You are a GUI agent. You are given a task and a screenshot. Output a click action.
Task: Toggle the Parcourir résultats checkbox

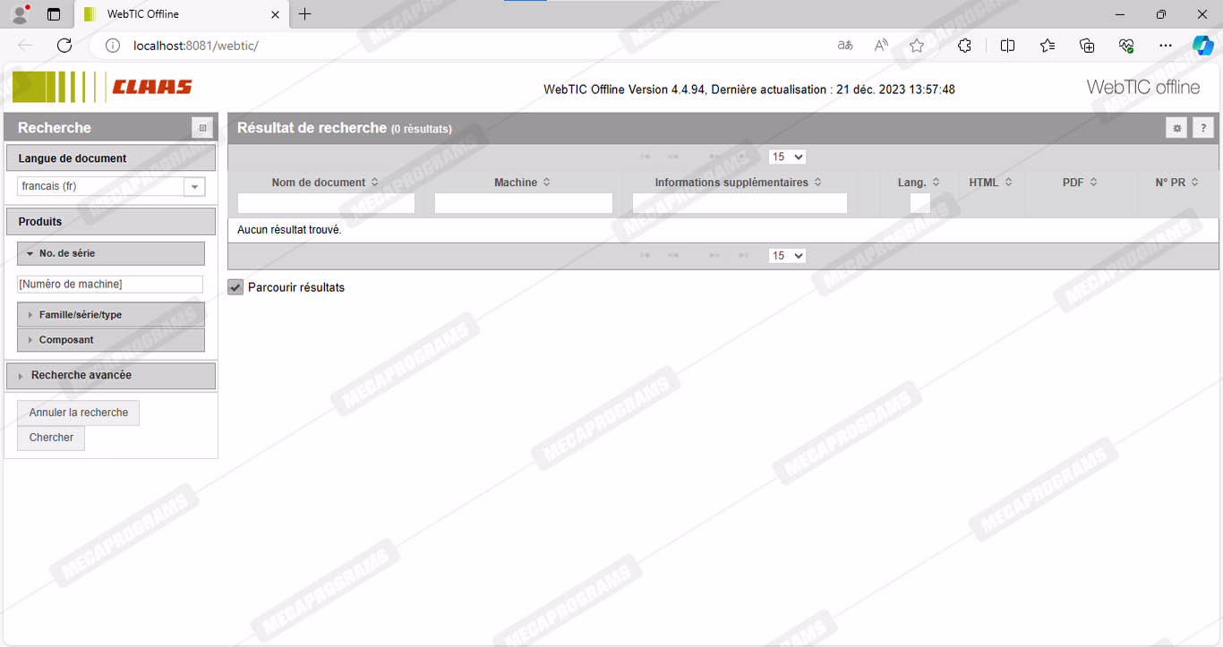coord(235,287)
